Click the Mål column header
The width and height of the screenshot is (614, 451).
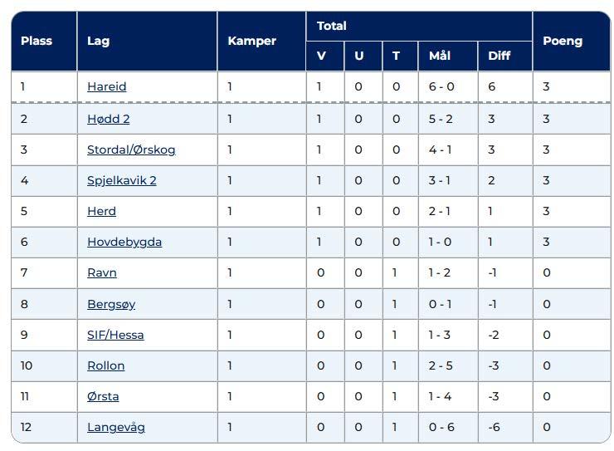440,56
